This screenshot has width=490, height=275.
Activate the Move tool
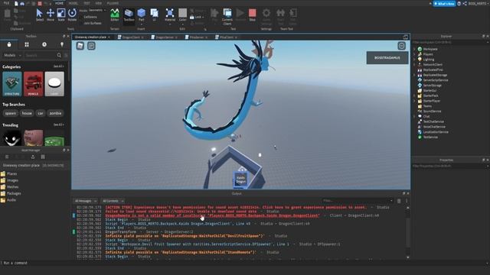[51, 15]
